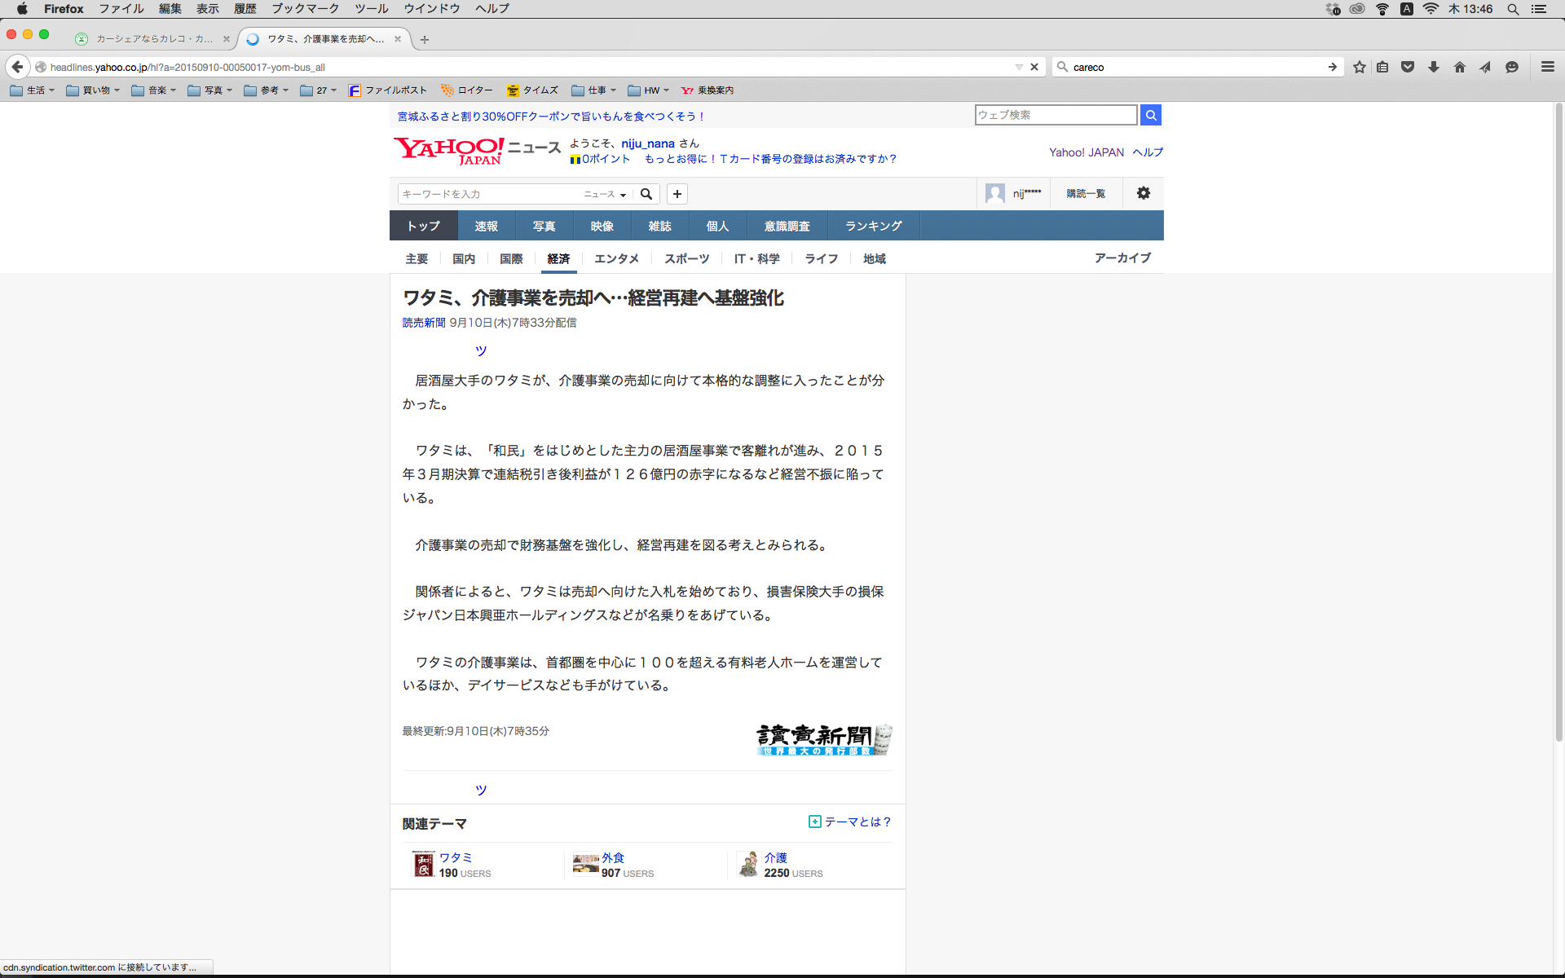This screenshot has height=978, width=1565.
Task: Click the ウェブ検索 input field
Action: click(x=1055, y=115)
